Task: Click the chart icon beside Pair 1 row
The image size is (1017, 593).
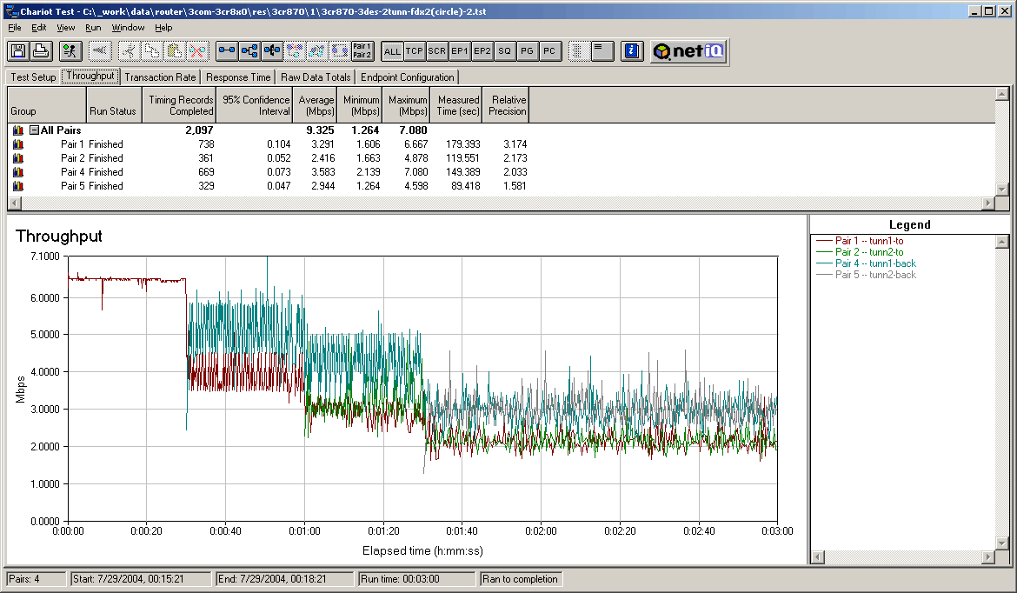Action: 17,144
